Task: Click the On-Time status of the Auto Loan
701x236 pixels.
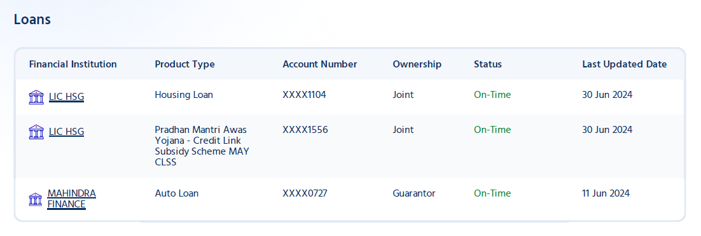Action: click(492, 193)
